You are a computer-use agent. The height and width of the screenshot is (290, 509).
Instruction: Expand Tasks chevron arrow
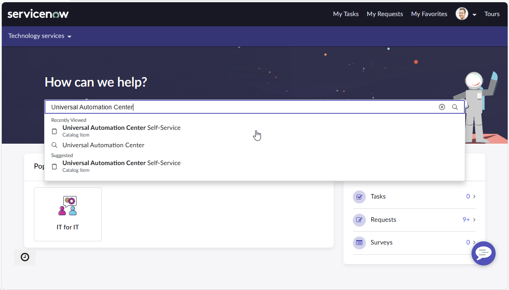[x=474, y=196]
